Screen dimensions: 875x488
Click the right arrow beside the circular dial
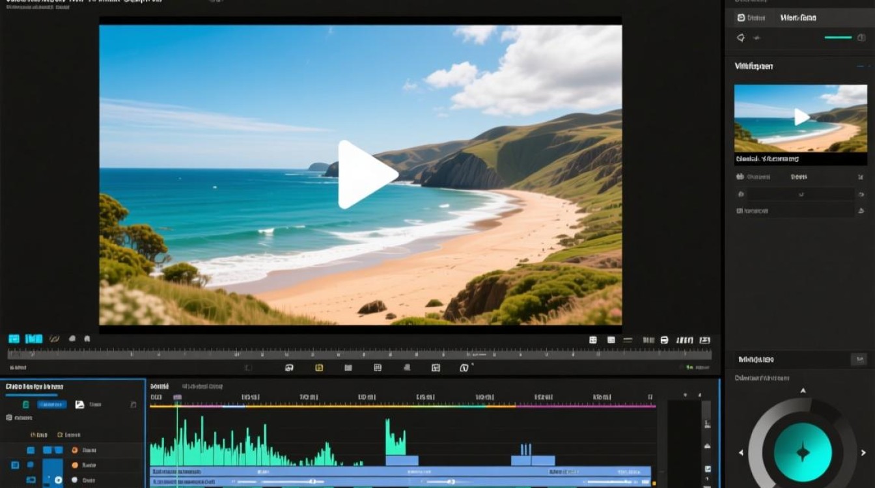point(864,452)
